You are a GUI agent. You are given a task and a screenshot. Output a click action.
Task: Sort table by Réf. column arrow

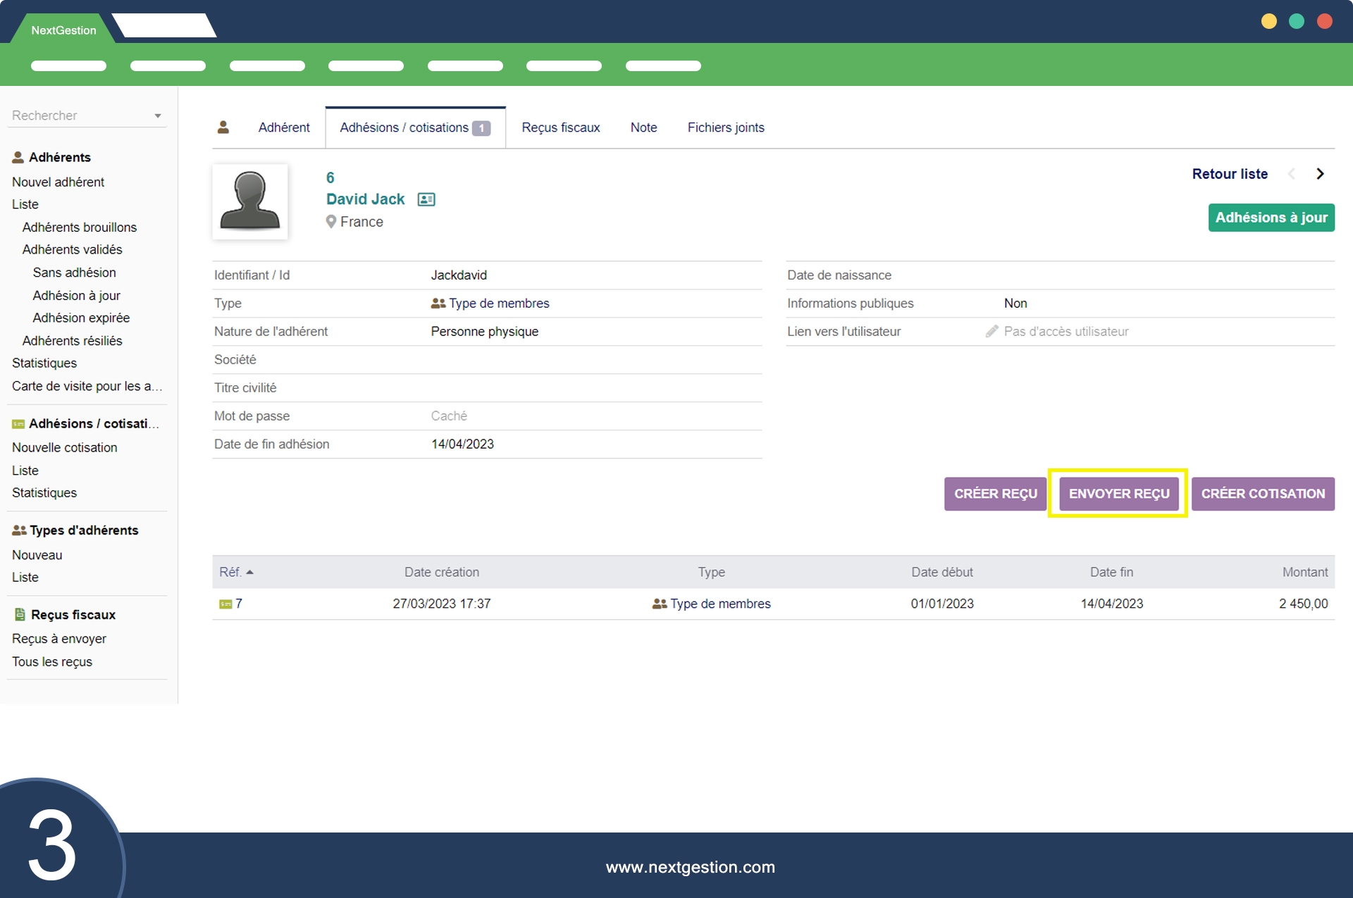[249, 572]
